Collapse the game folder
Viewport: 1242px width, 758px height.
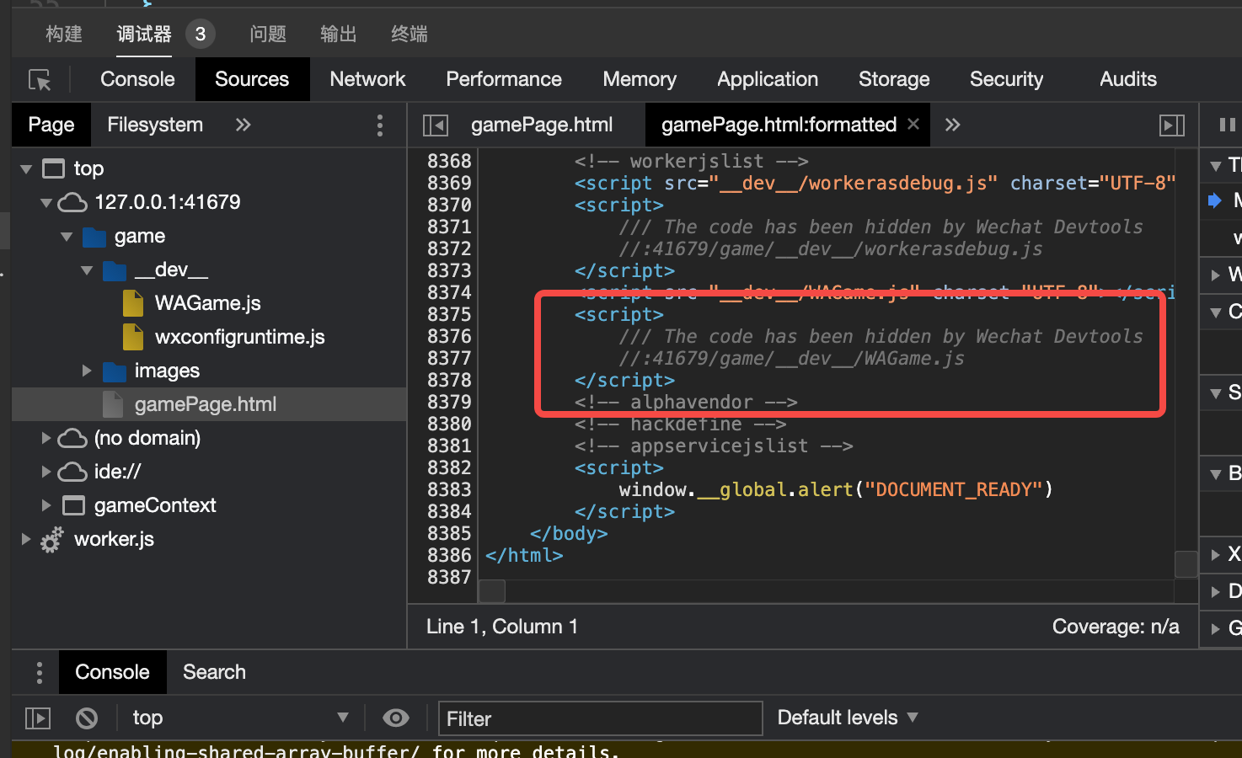point(67,237)
